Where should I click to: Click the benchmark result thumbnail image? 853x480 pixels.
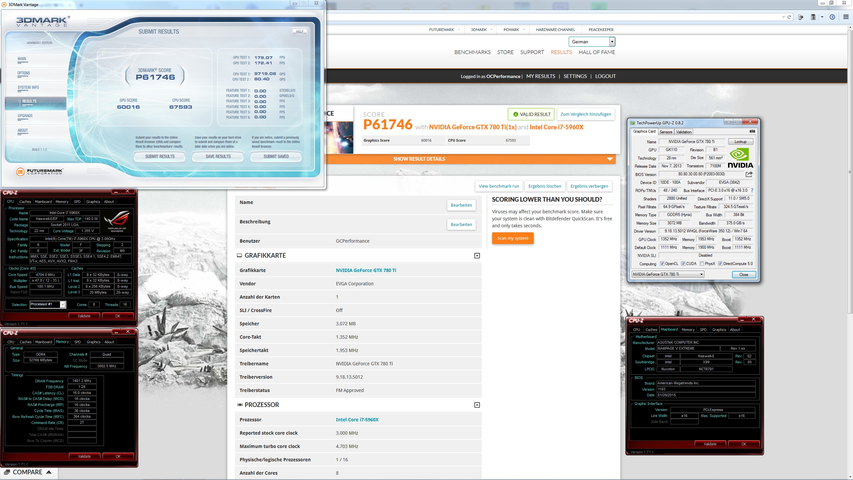pyautogui.click(x=340, y=137)
